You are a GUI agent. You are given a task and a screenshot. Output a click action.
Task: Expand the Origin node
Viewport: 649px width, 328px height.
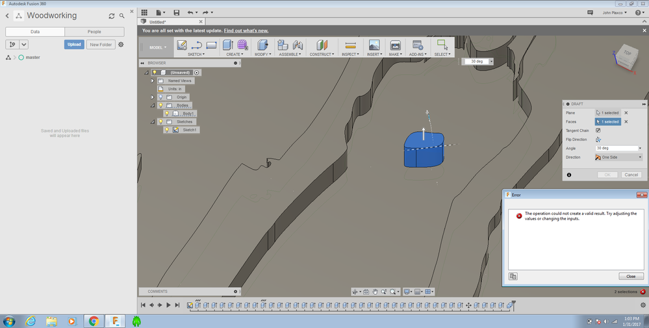[x=152, y=97]
